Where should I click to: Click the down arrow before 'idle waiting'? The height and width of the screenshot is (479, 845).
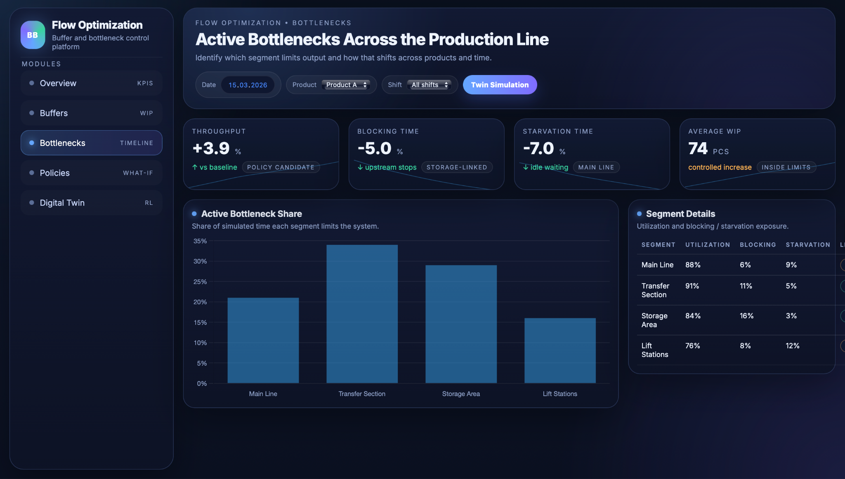tap(526, 167)
